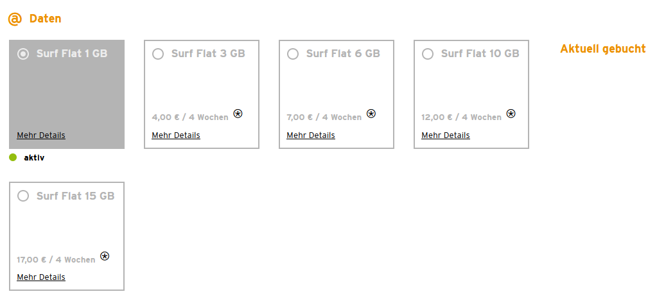Show Mehr Details for Surf Flat 6 GB
Viewport: 666px width, 303px height.
pyautogui.click(x=311, y=135)
